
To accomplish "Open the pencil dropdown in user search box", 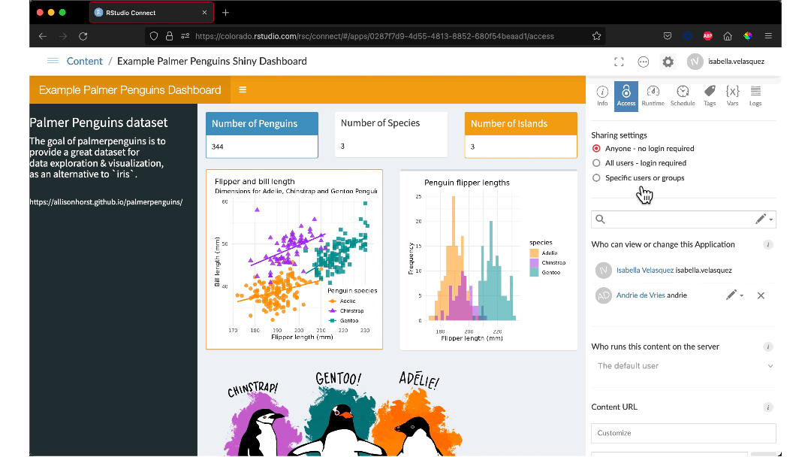I will (764, 219).
